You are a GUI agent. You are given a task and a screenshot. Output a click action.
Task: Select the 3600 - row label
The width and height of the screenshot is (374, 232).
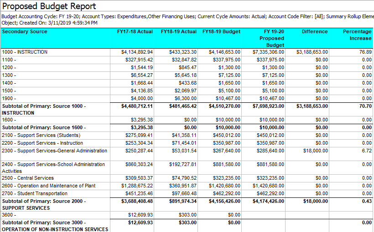[9, 215]
